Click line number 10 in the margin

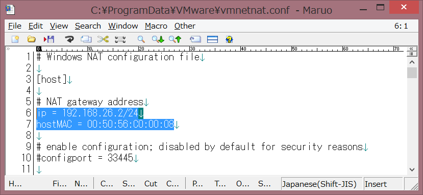point(27,158)
